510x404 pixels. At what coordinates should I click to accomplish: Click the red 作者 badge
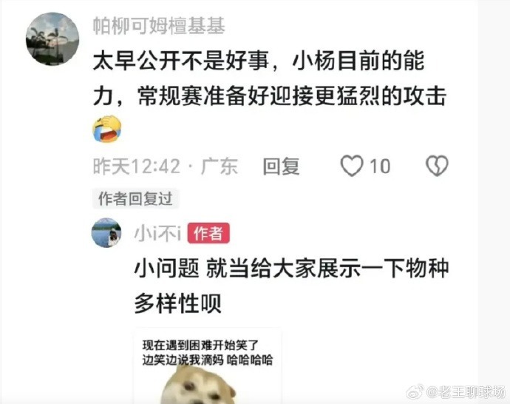208,233
